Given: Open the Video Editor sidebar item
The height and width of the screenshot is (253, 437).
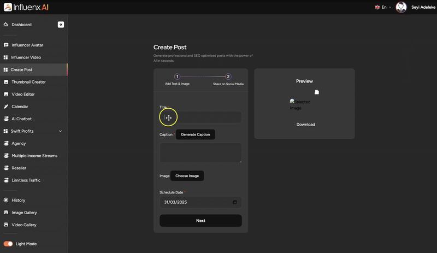Looking at the screenshot, I should pyautogui.click(x=23, y=94).
